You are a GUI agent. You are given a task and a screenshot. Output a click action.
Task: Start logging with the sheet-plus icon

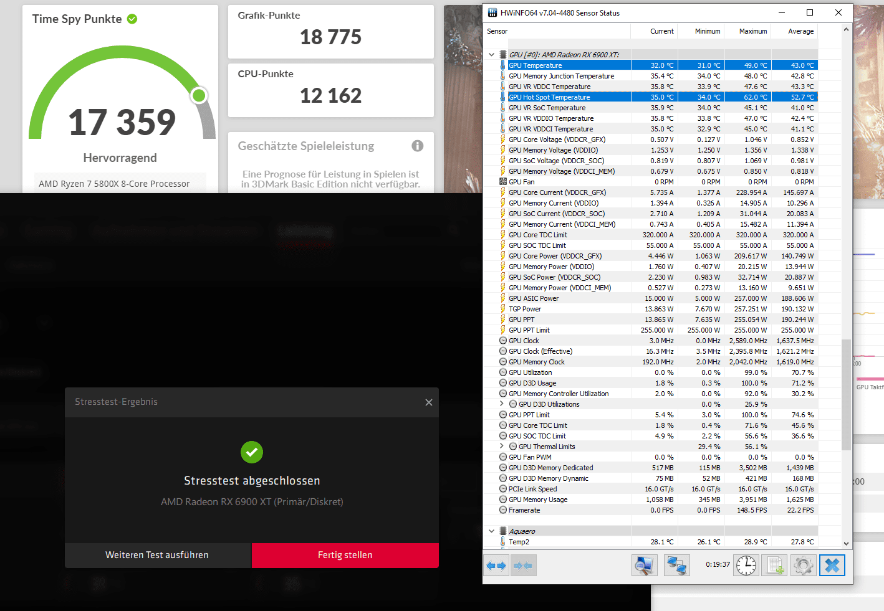[775, 566]
